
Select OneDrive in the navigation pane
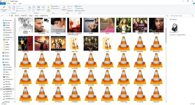click(x=7, y=59)
